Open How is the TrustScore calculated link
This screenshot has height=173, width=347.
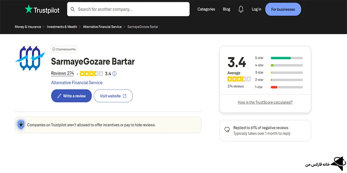(x=265, y=102)
